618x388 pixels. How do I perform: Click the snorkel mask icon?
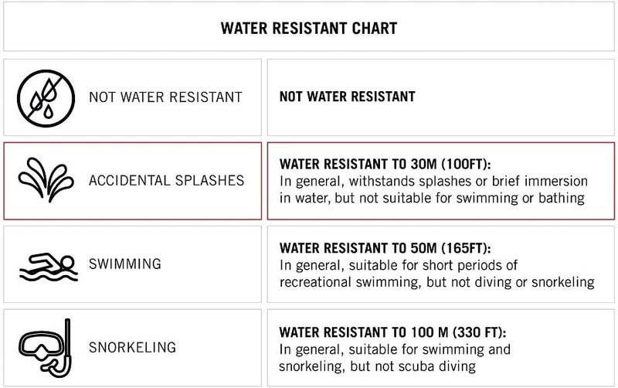[x=46, y=348]
